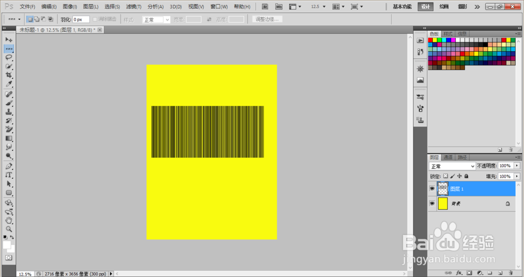Select the Clone Stamp tool
The image size is (524, 277).
(x=9, y=112)
